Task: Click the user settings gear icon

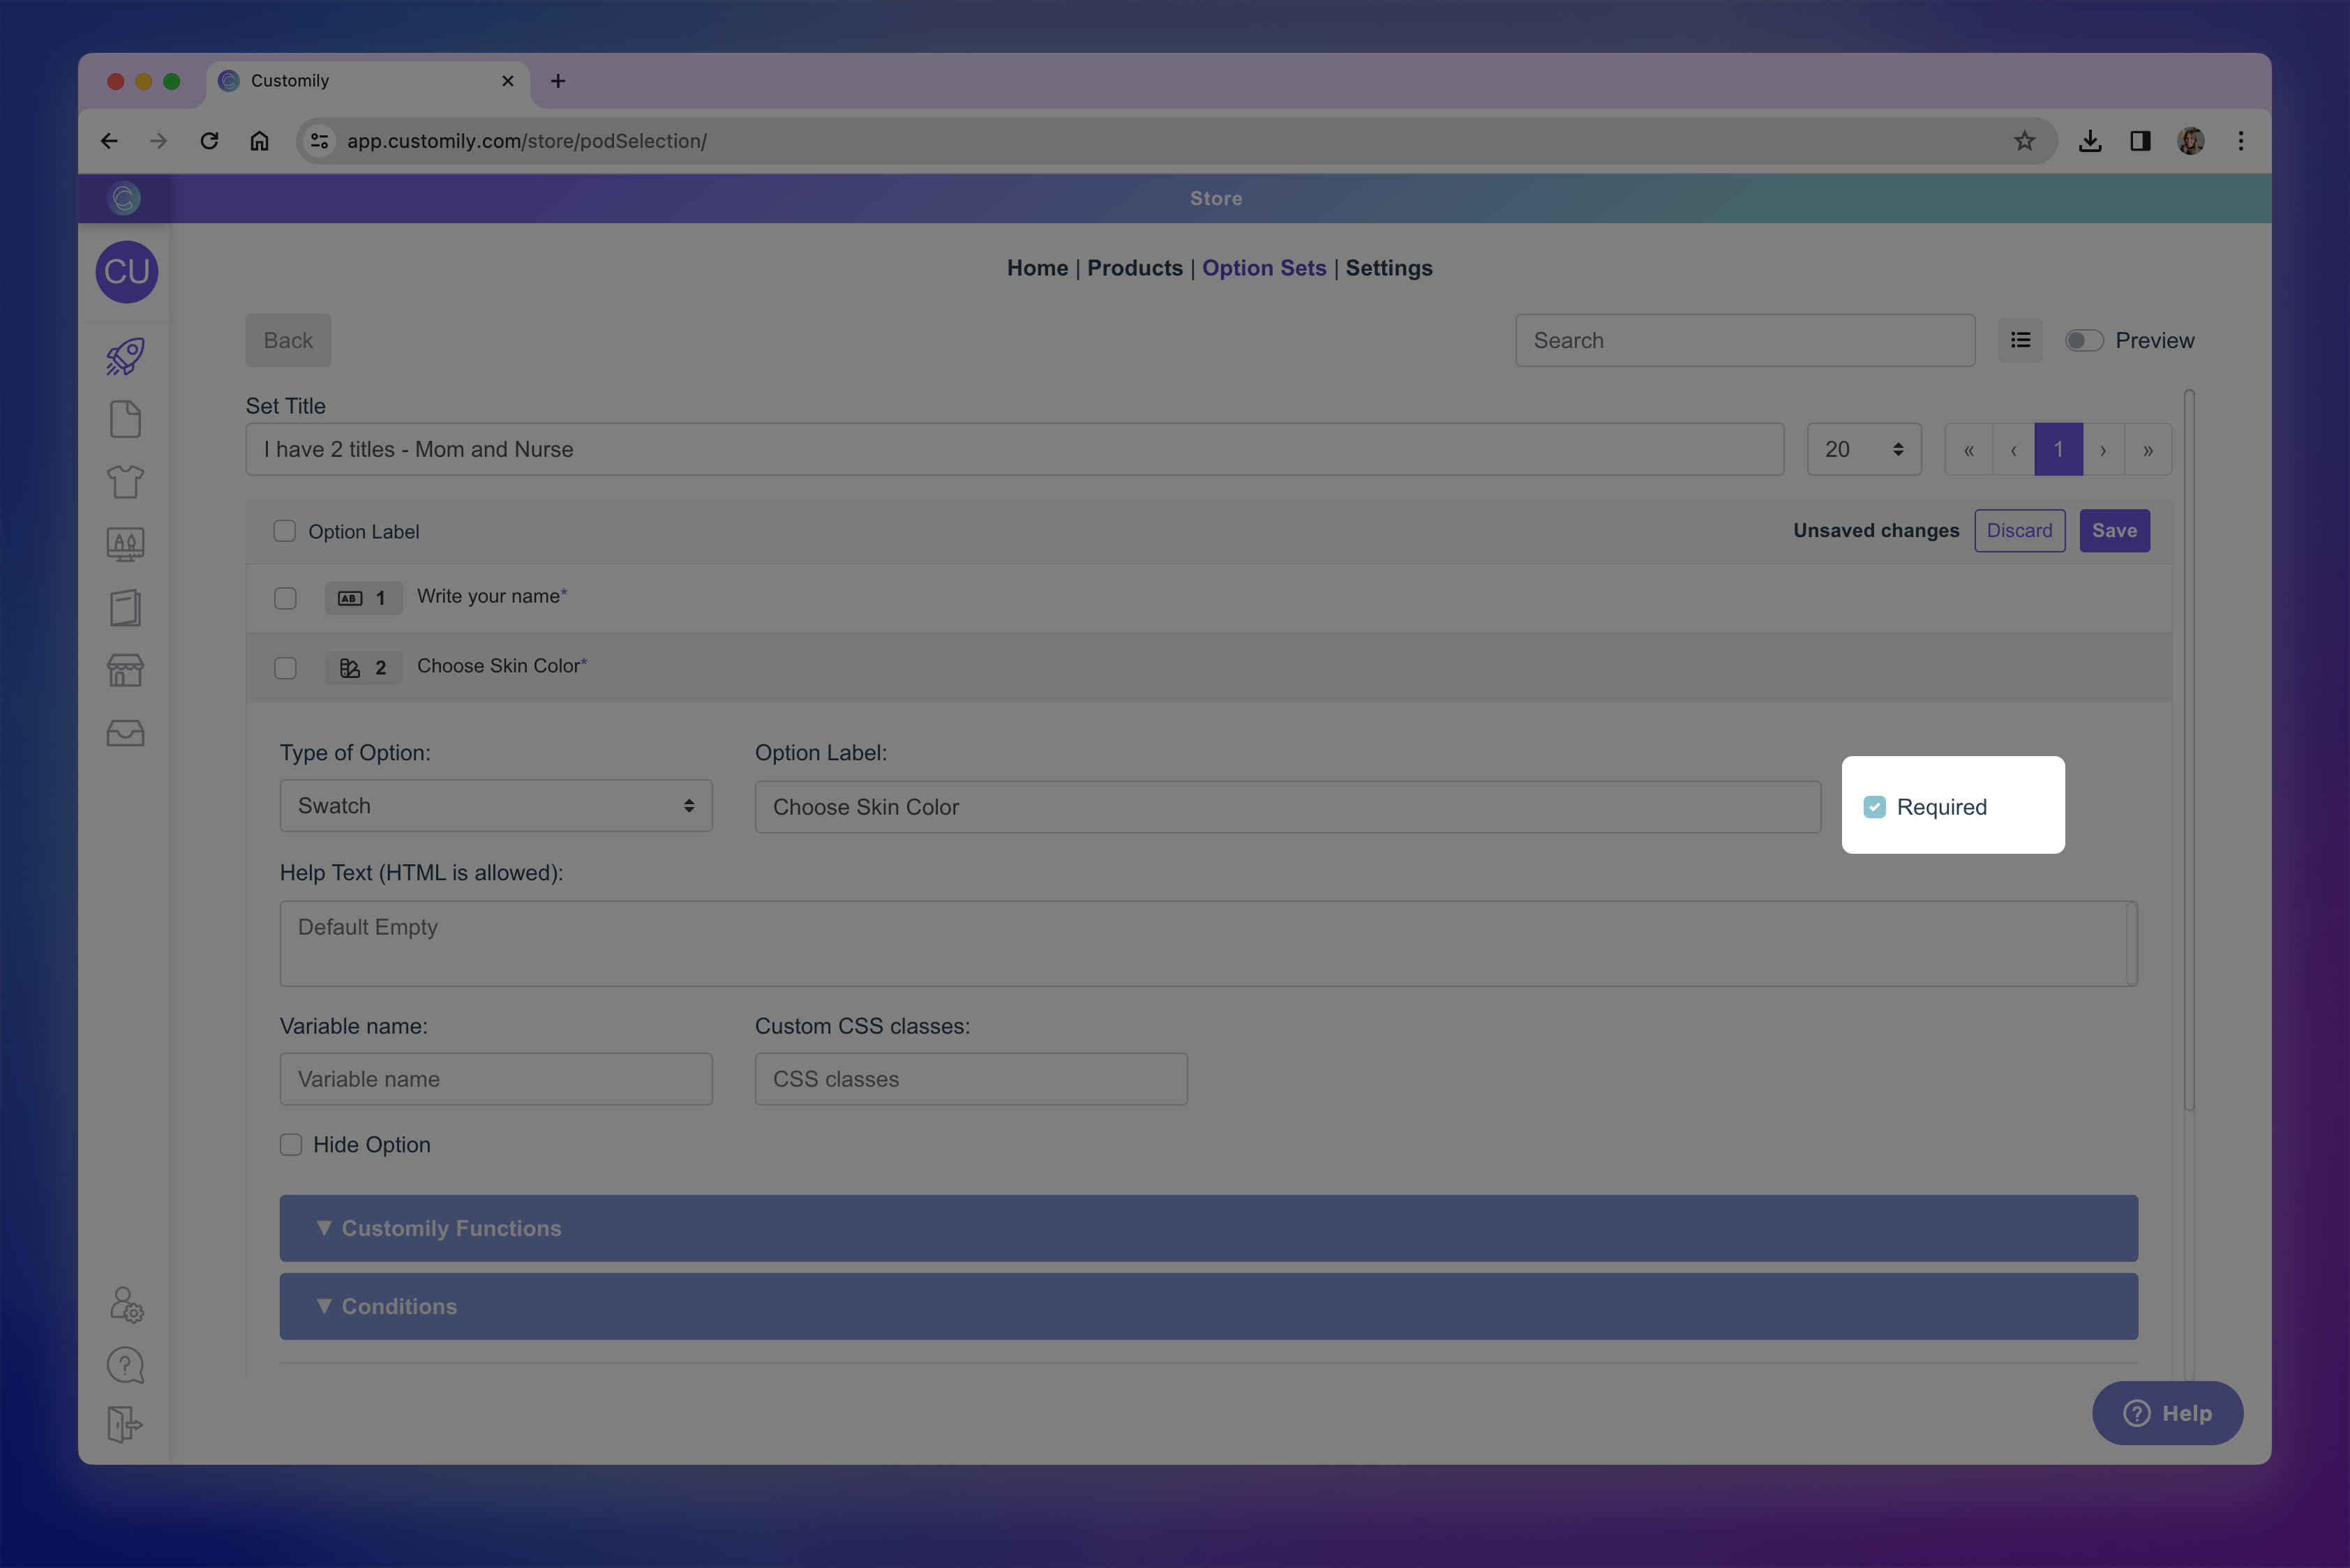Action: 126,1304
